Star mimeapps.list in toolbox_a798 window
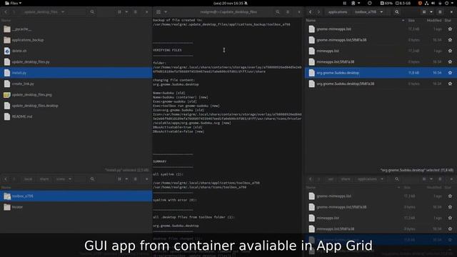Viewport: 457px width, 257px height. (x=450, y=51)
